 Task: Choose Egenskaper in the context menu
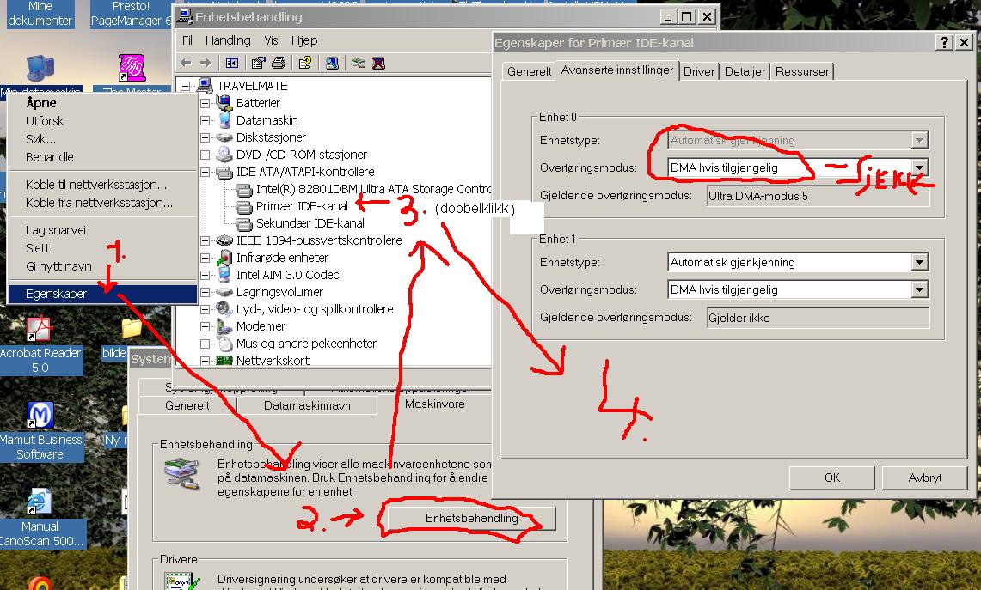point(102,294)
